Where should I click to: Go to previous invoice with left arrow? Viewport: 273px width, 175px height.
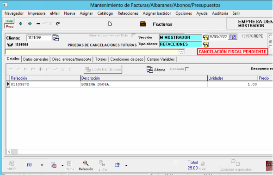click(x=21, y=23)
